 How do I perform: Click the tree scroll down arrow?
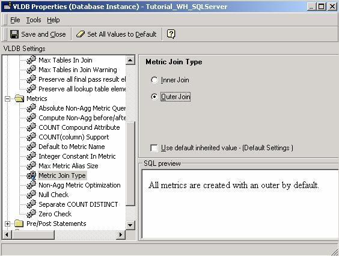pos(130,225)
